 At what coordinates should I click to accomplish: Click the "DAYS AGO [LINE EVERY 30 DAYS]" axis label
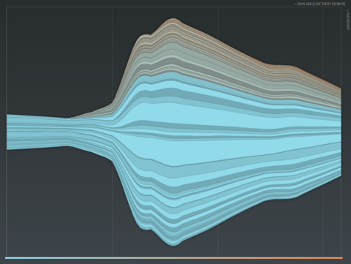click(320, 4)
